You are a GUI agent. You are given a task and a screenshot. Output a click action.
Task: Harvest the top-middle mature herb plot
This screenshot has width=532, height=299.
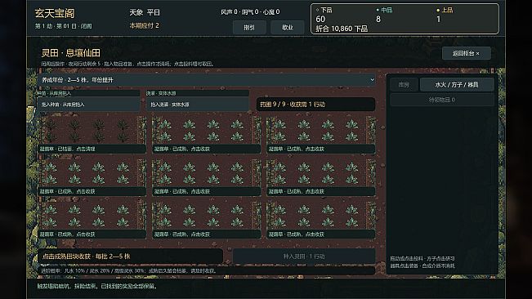[206, 134]
